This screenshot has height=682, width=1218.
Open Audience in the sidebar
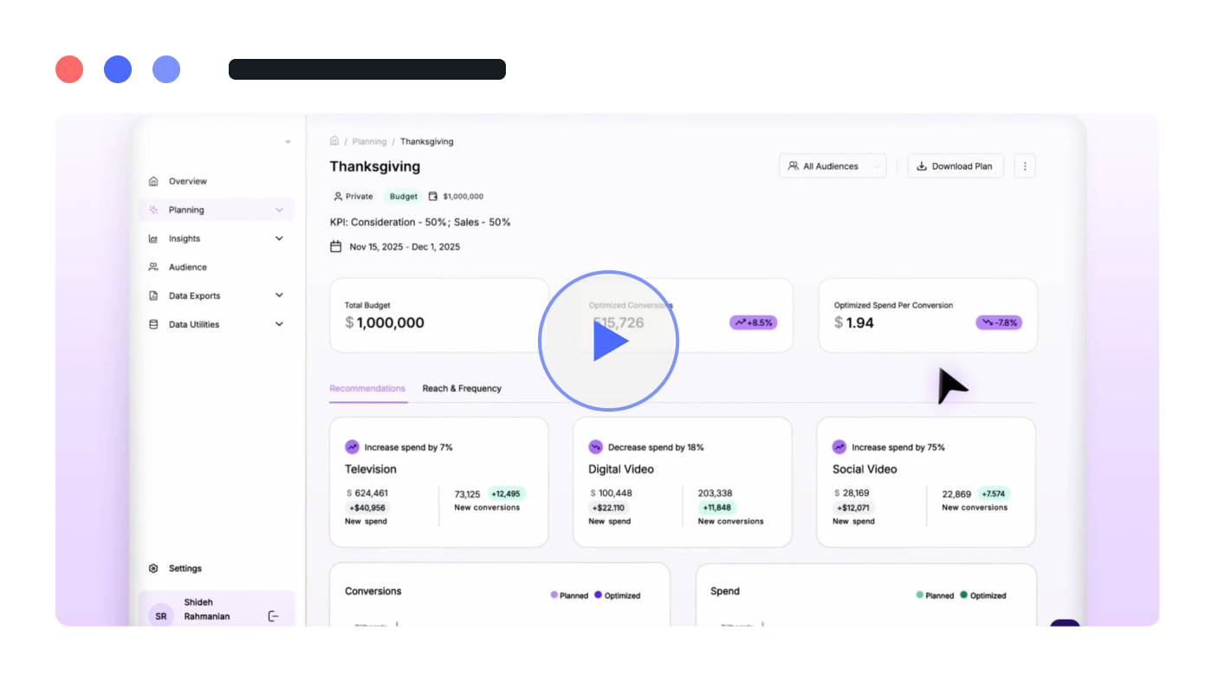(x=188, y=267)
